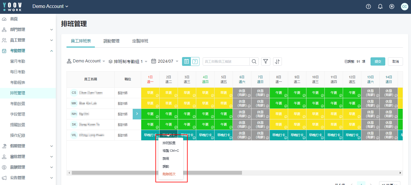Select 刪除班次 from the context menu
Screen dimensions: 411x185
click(x=169, y=174)
